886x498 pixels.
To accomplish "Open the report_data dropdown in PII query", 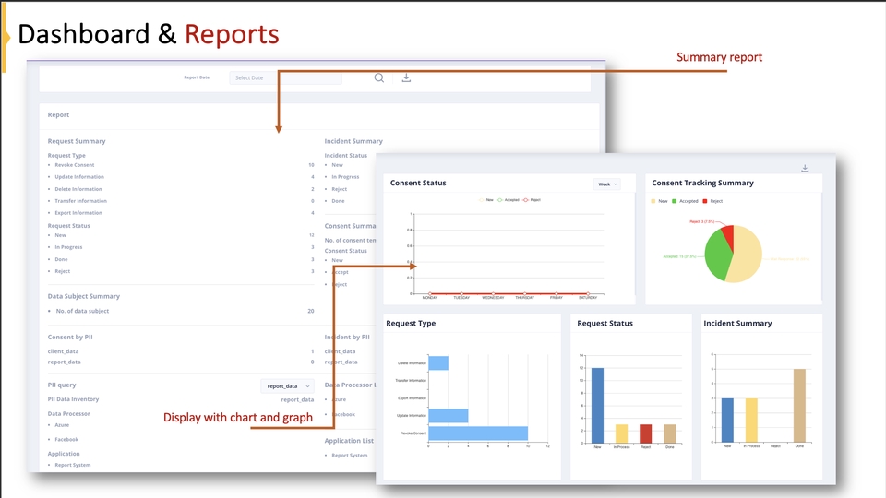I will (288, 386).
